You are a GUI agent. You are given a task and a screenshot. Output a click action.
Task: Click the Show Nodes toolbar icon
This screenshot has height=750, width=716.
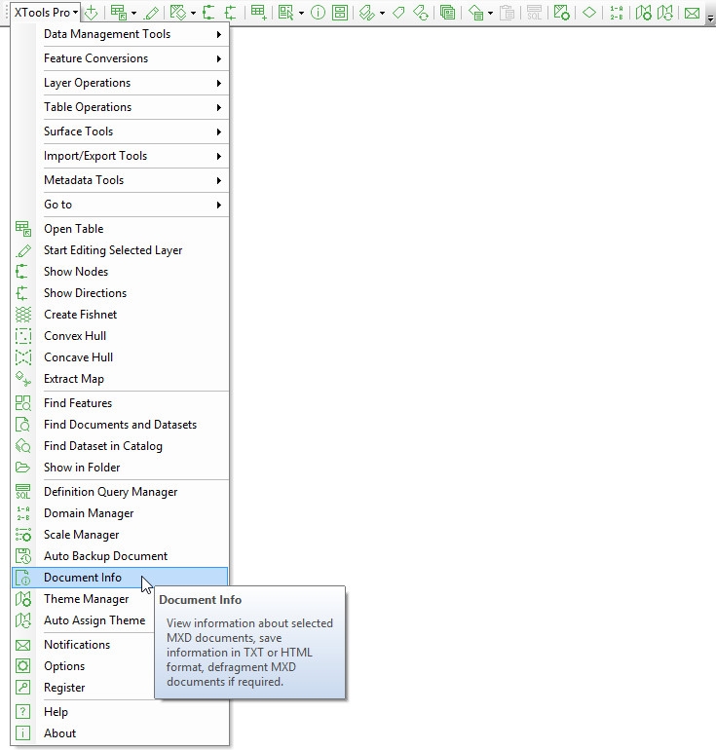pyautogui.click(x=208, y=13)
